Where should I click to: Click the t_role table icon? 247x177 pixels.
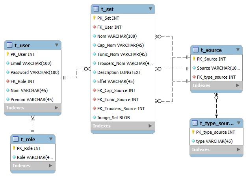click(x=16, y=139)
